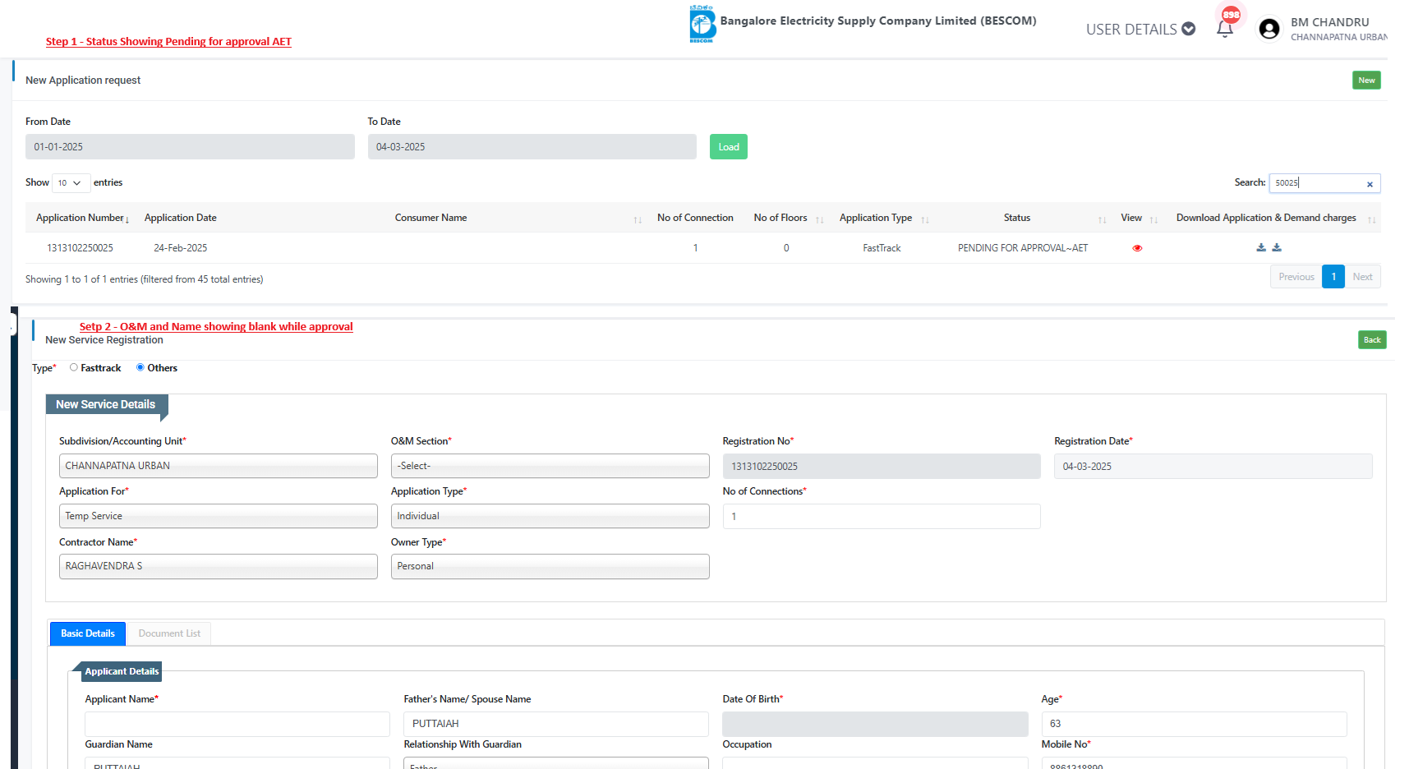Viewport: 1418px width, 769px height.
Task: Click the blank Applicant Name field
Action: (x=237, y=724)
